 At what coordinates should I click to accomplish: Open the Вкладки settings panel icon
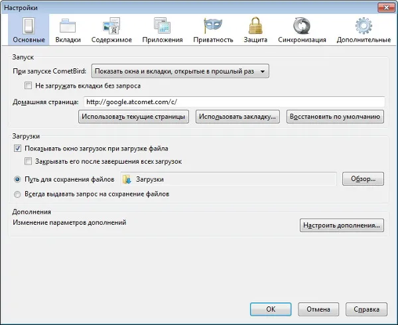[x=68, y=26]
